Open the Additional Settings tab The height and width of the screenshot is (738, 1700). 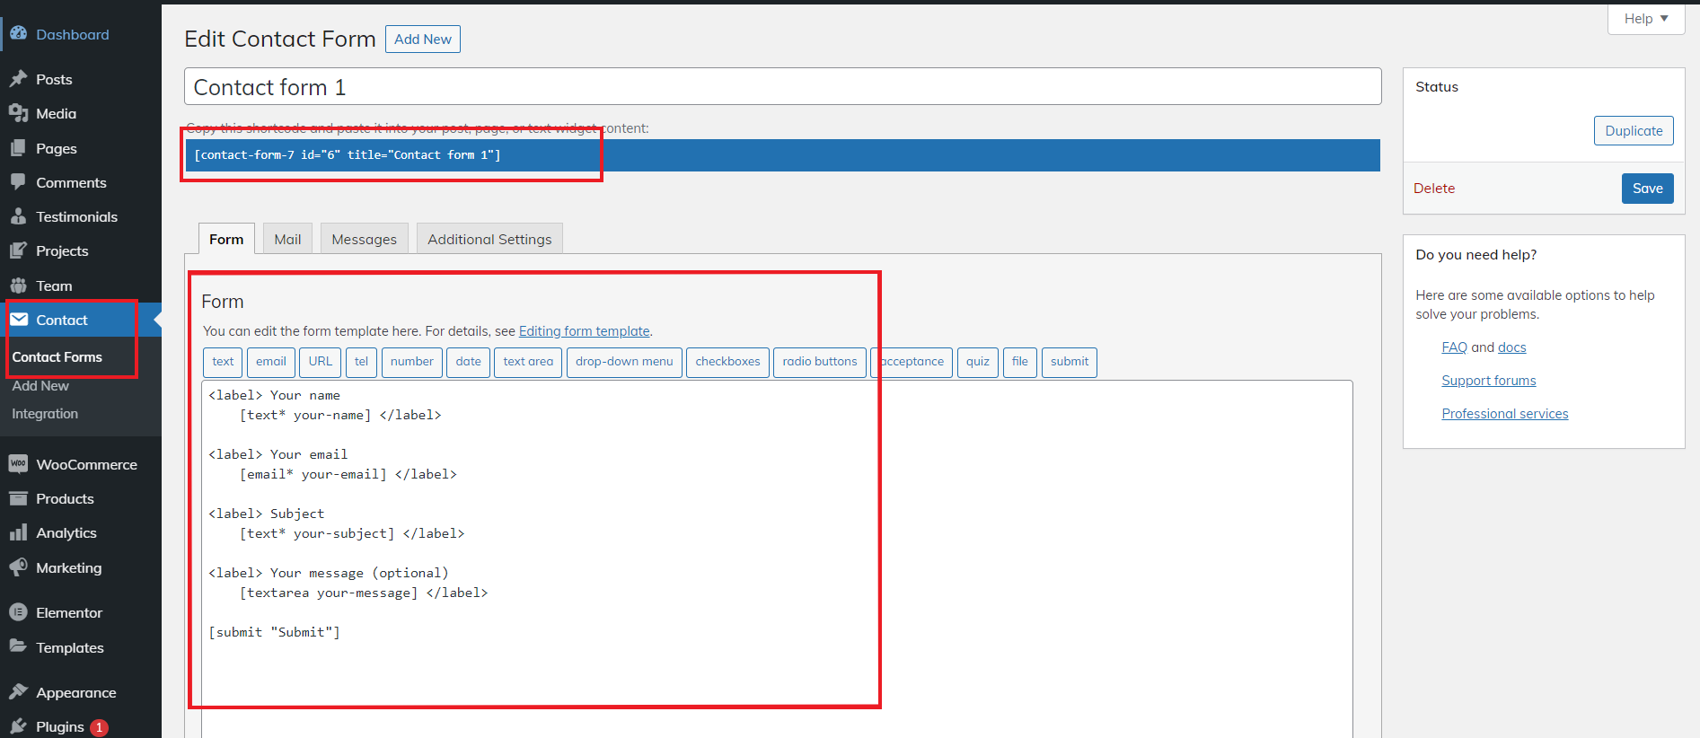(x=489, y=239)
